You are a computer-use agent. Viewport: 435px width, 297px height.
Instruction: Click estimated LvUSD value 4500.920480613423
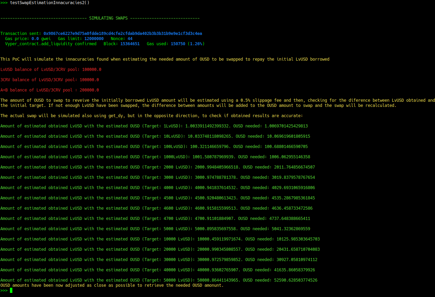(215, 198)
